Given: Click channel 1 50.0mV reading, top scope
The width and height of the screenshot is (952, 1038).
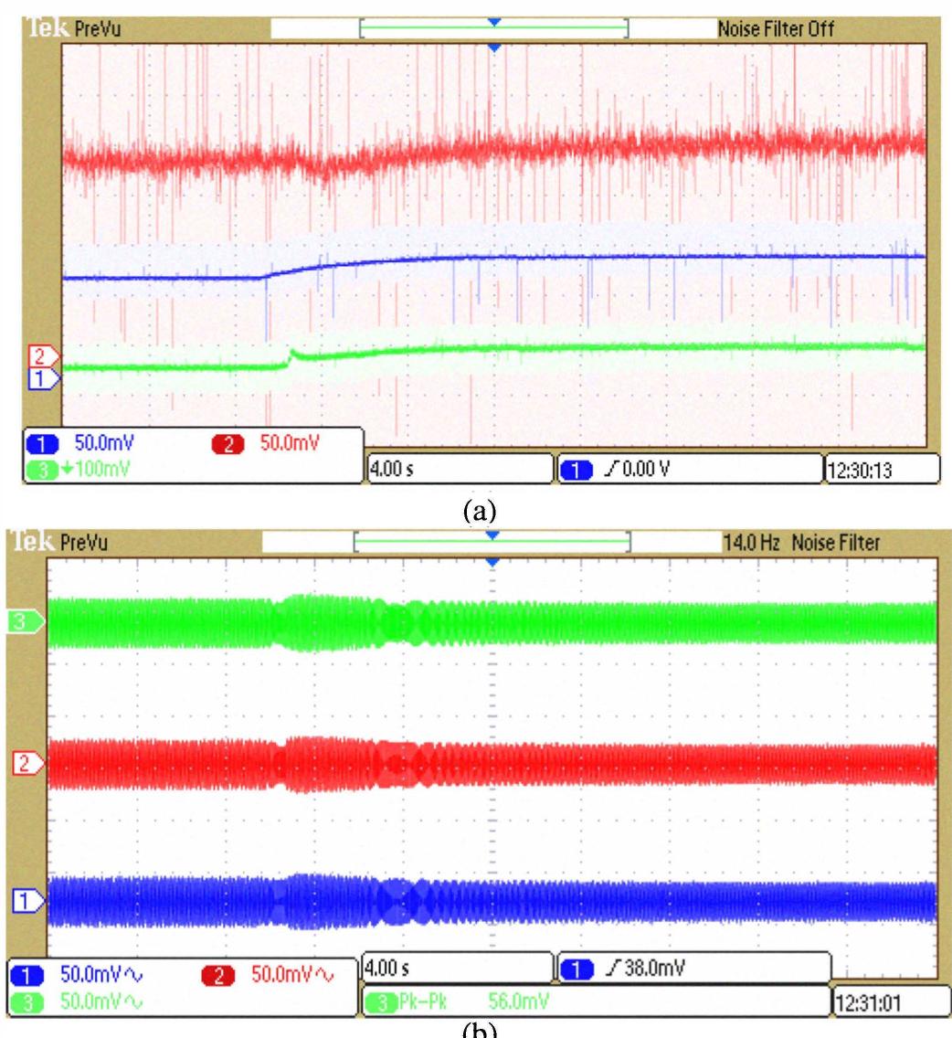Looking at the screenshot, I should 104,443.
